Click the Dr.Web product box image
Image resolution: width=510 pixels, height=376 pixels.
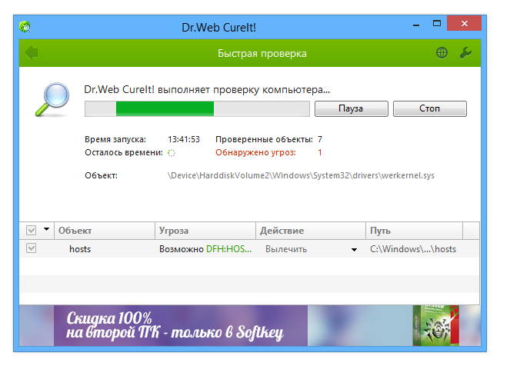436,325
